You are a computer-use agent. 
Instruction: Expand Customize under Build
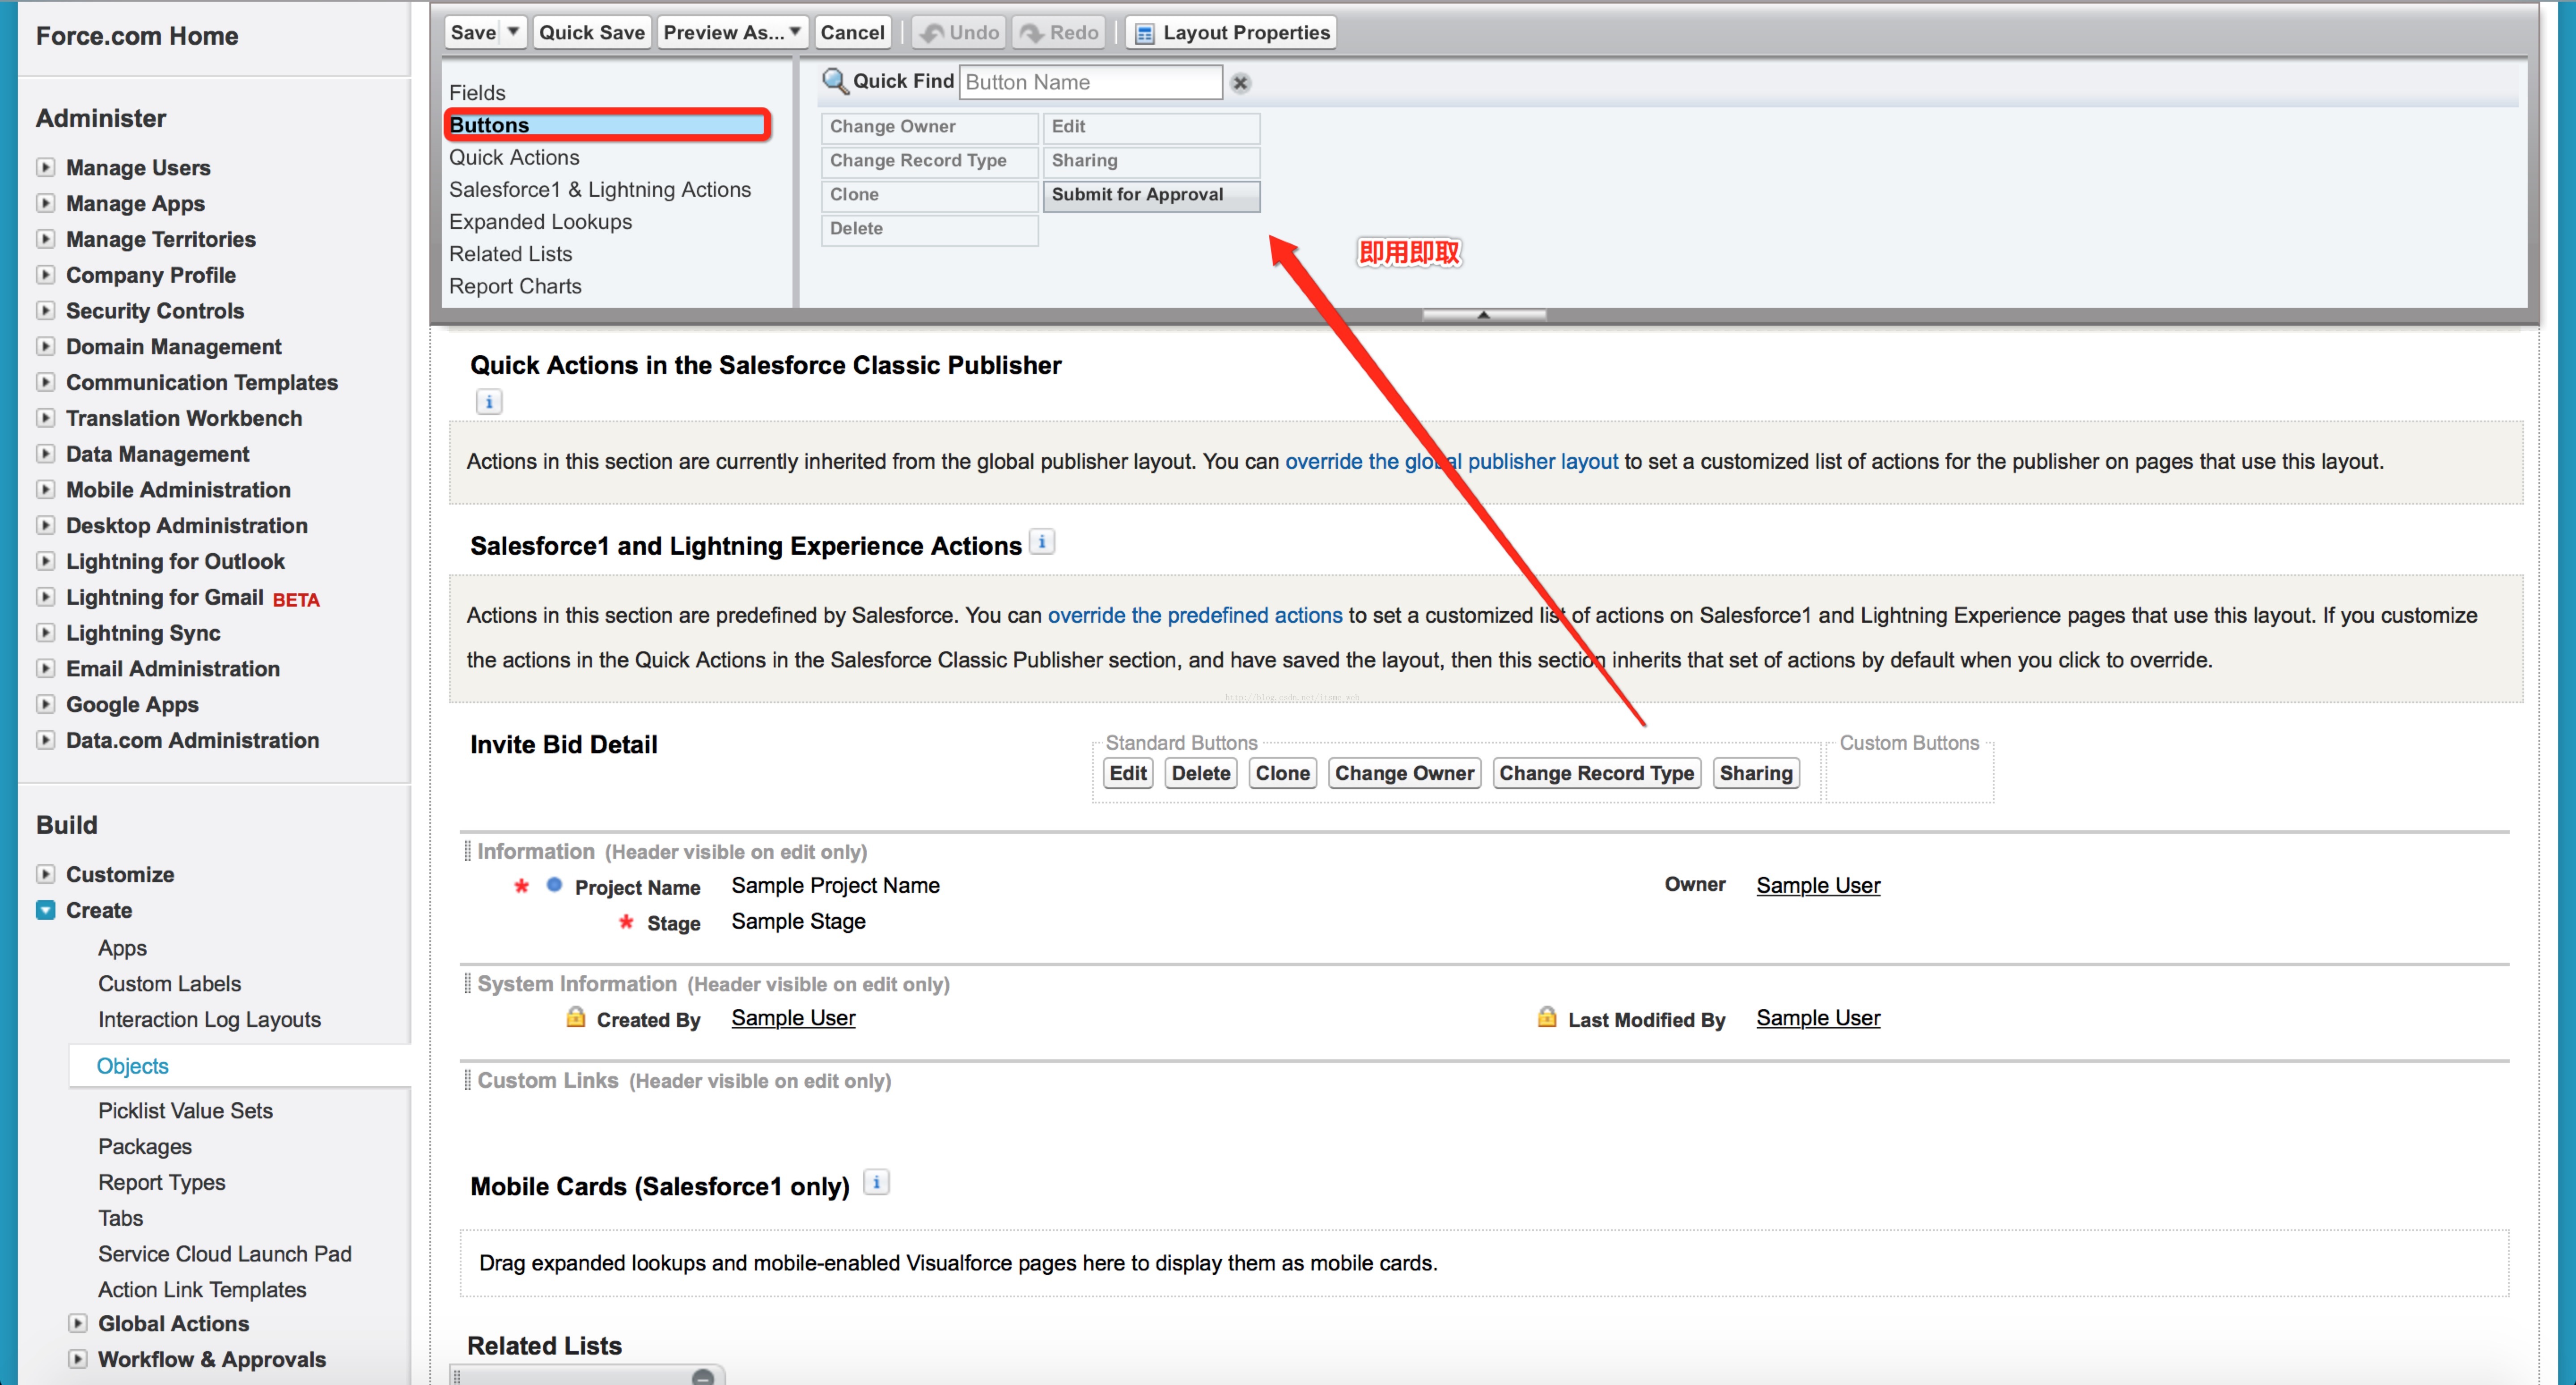coord(46,874)
